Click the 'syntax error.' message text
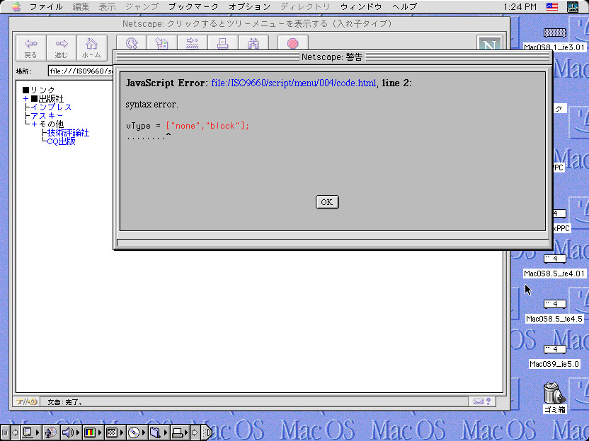589x441 pixels. (x=151, y=105)
